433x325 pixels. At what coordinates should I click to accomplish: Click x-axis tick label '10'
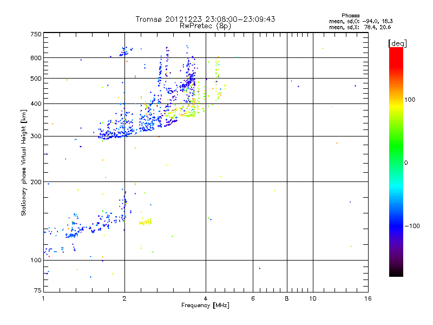(313, 298)
